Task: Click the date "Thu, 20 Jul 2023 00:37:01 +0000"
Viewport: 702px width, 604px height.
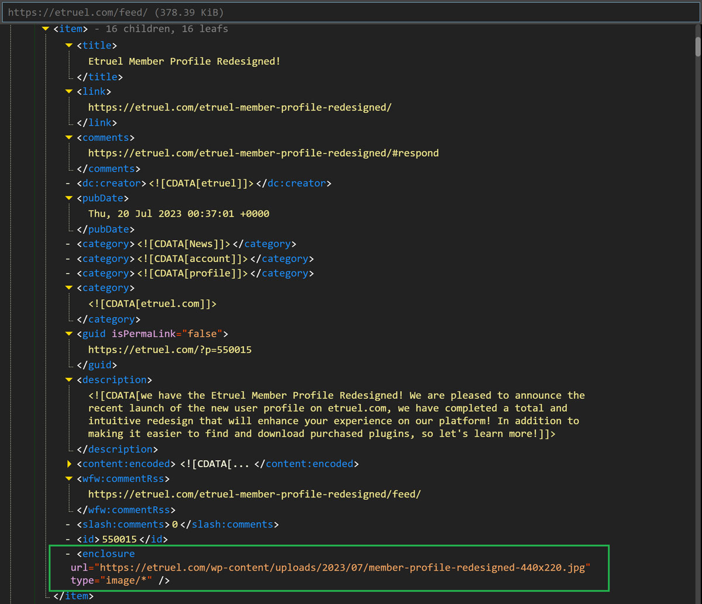Action: (179, 214)
